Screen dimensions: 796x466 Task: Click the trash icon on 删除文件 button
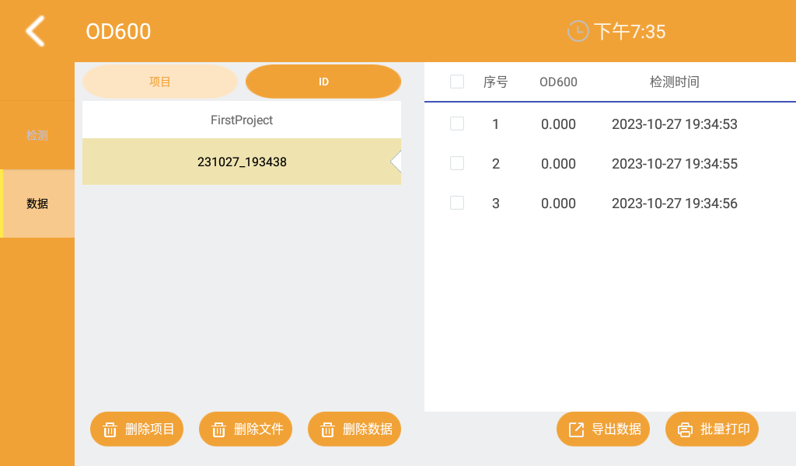(x=218, y=429)
